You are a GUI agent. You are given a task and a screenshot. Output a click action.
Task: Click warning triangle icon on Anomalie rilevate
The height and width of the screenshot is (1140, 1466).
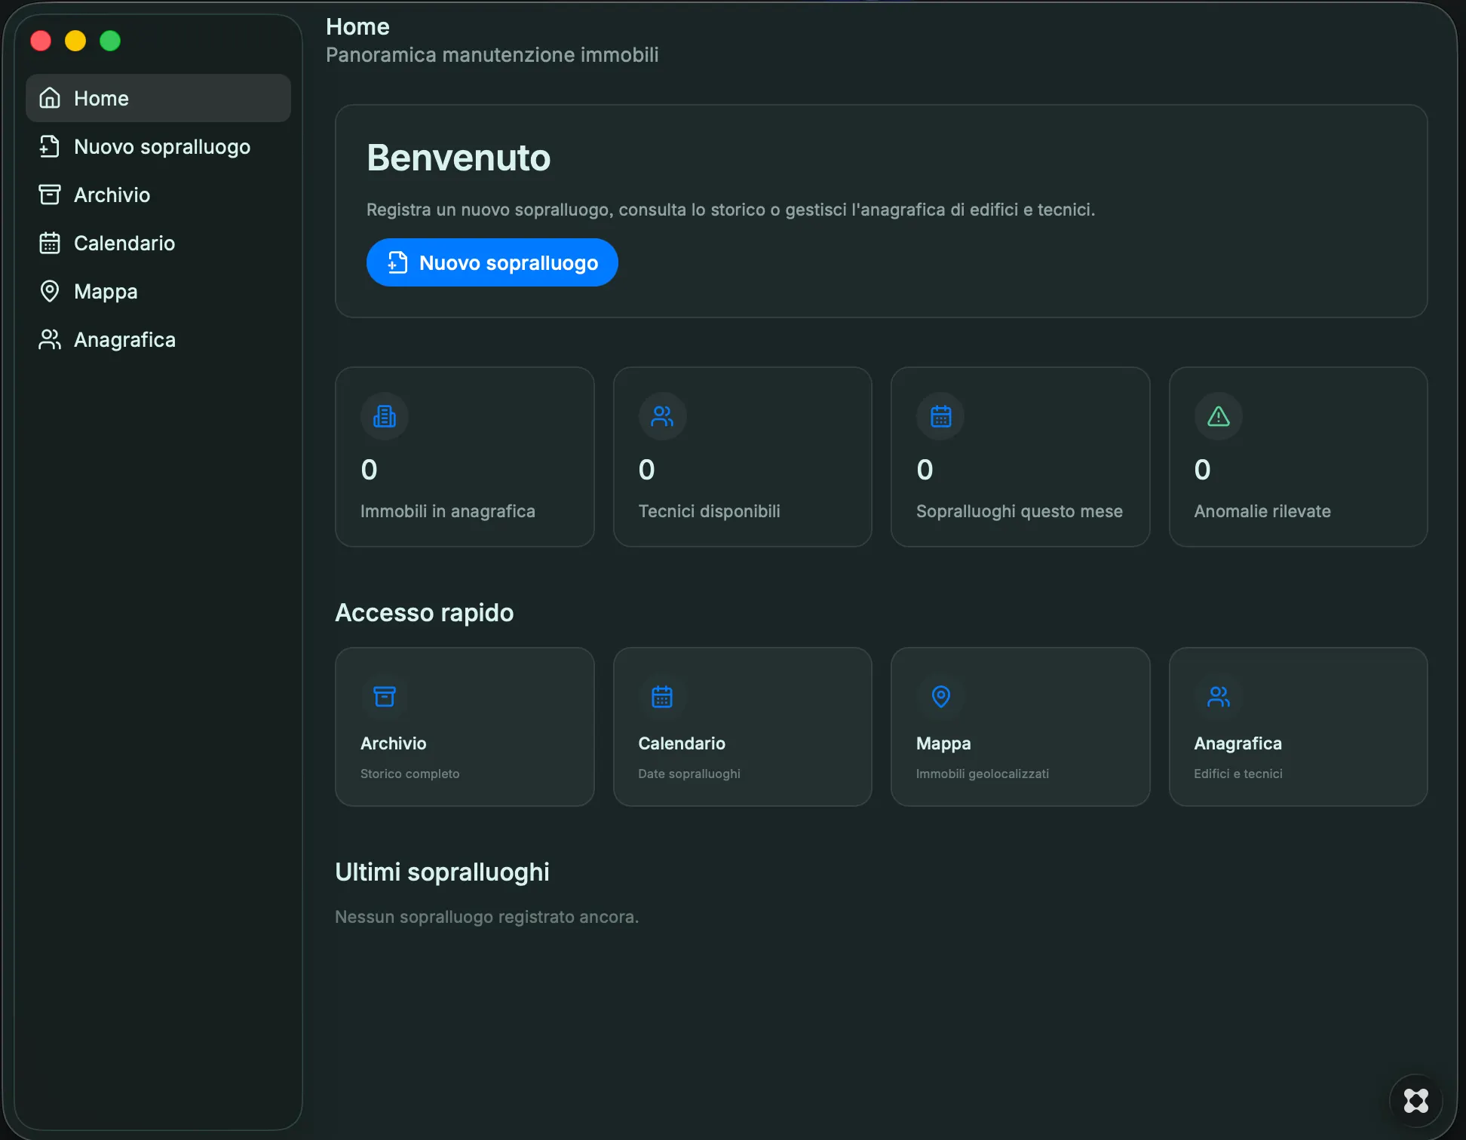(1218, 416)
